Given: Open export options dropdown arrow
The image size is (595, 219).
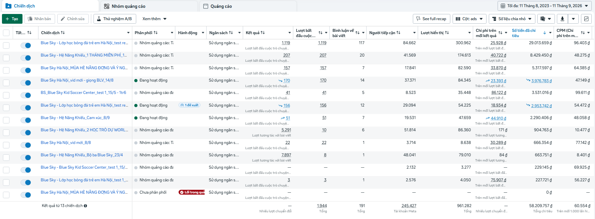Looking at the screenshot, I should [x=573, y=19].
